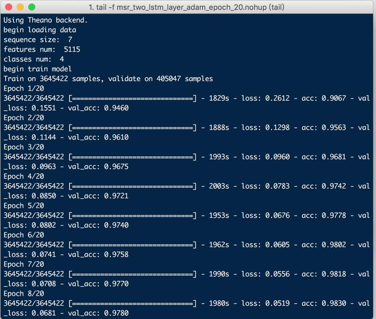Click the val_acc value 0.9610
Viewport: 376px width, 319px height.
click(116, 138)
